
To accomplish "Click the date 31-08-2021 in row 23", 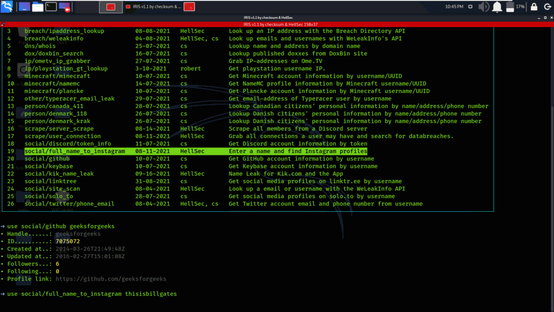I will tap(153, 181).
